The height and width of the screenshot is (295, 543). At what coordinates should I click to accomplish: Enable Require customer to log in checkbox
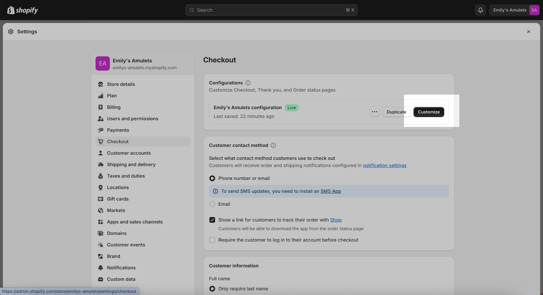click(212, 240)
